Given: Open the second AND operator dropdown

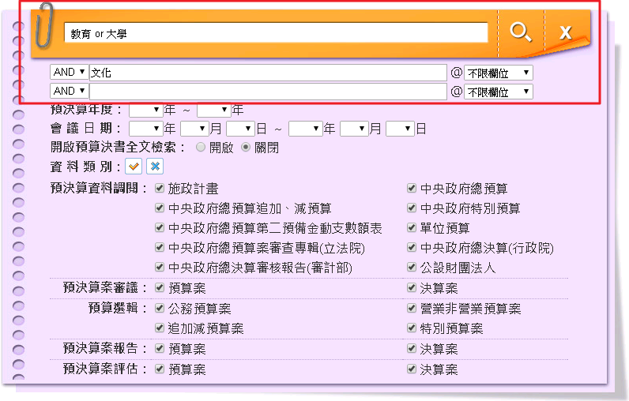Looking at the screenshot, I should [69, 92].
